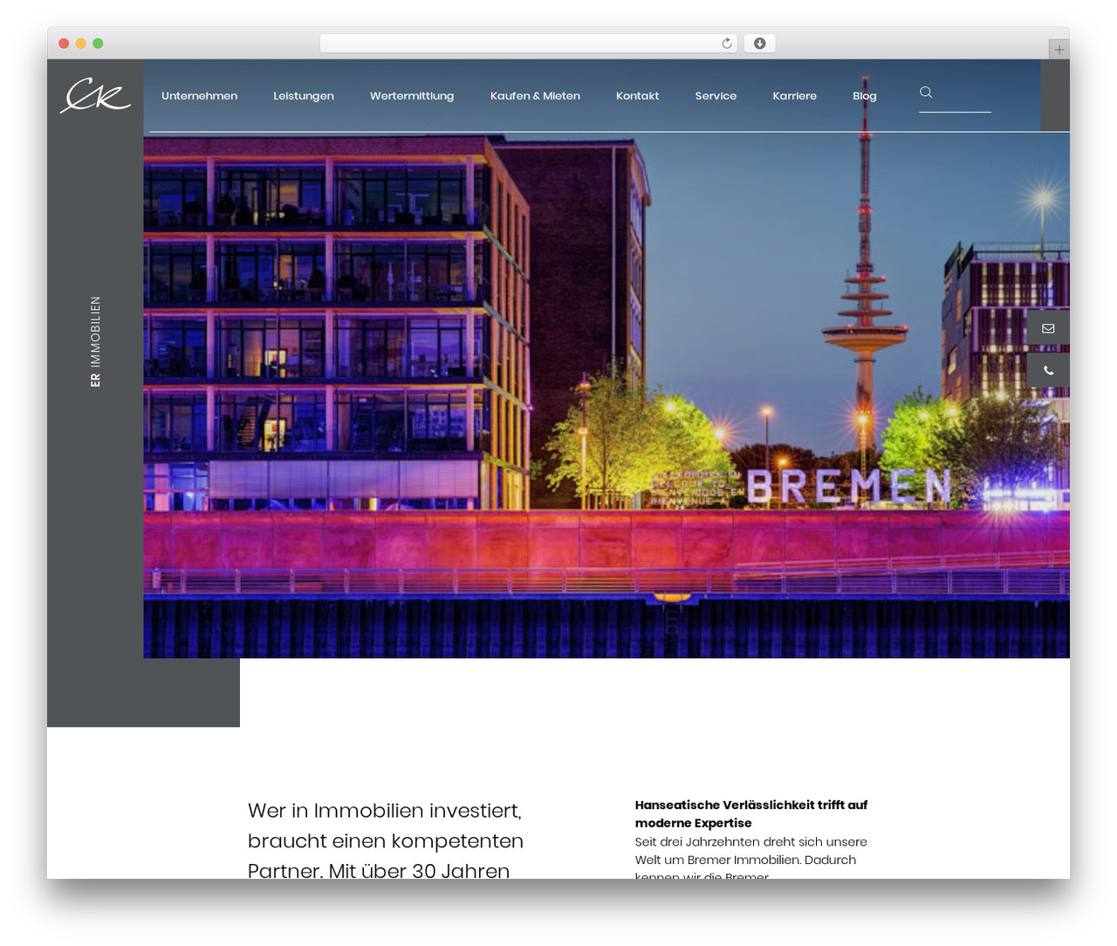
Task: Click the browser address bar
Action: point(528,44)
